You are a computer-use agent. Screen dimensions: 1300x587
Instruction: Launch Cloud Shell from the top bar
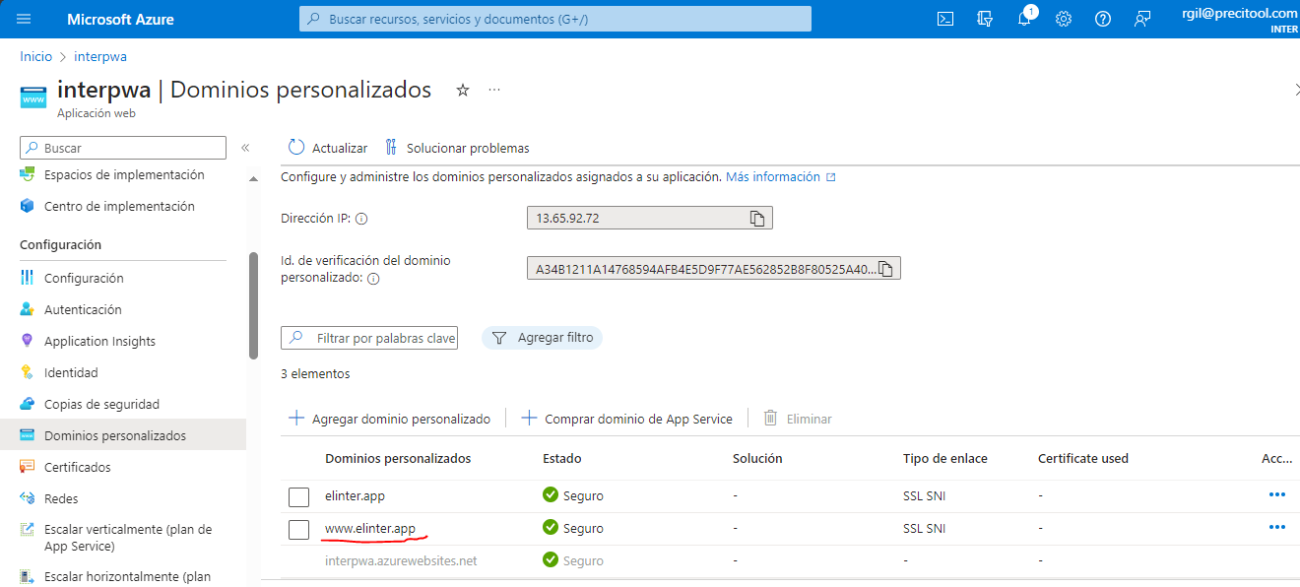pos(944,19)
